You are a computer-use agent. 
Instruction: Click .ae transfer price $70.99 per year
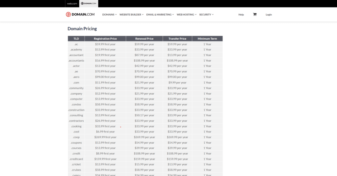(x=177, y=72)
